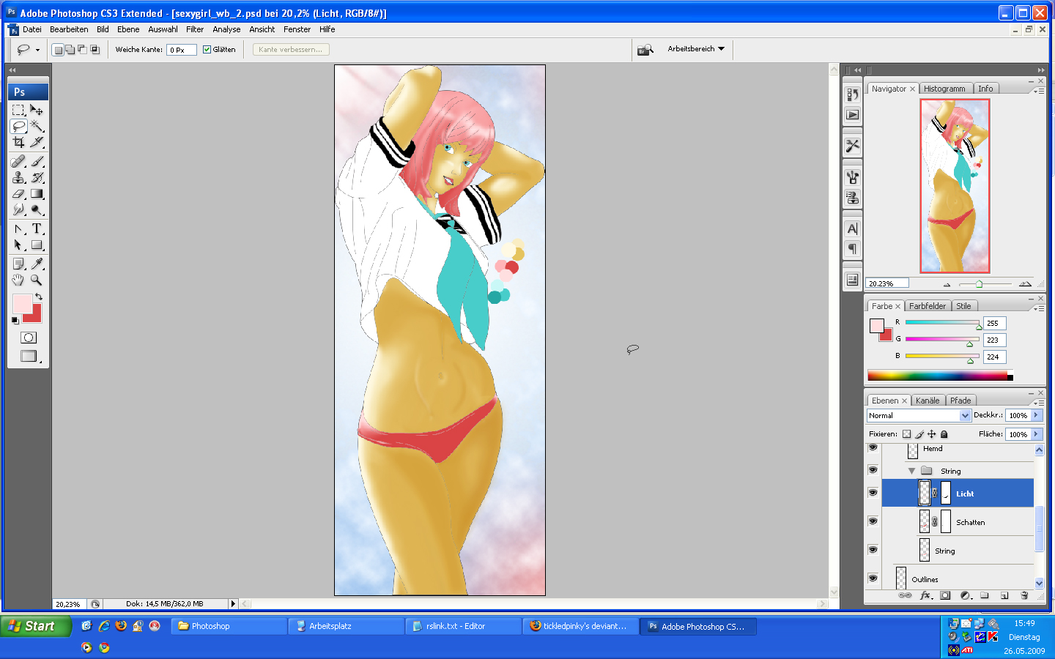1055x659 pixels.
Task: Toggle the Glätten checkbox
Action: (x=207, y=50)
